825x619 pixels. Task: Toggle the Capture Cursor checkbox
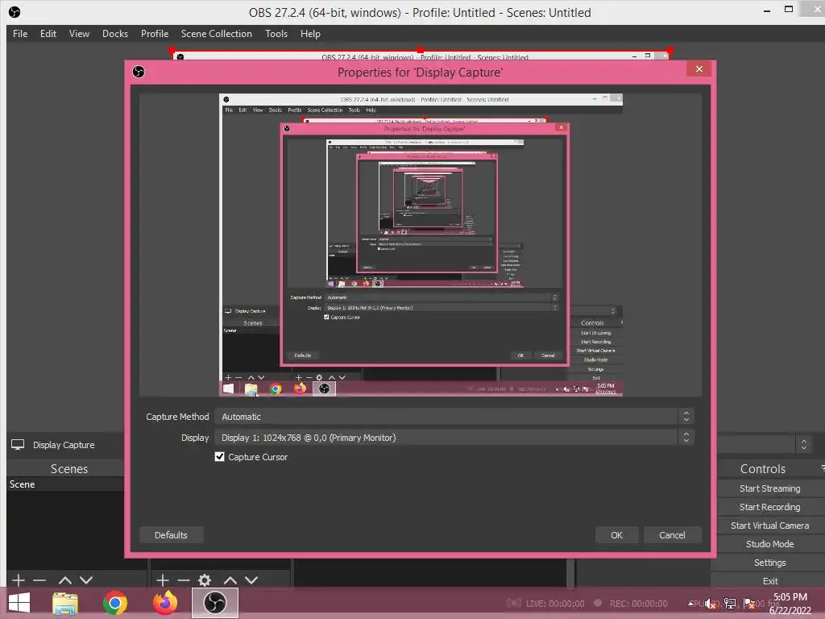(219, 456)
